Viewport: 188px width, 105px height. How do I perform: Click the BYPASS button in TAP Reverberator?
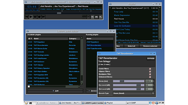point(151,59)
